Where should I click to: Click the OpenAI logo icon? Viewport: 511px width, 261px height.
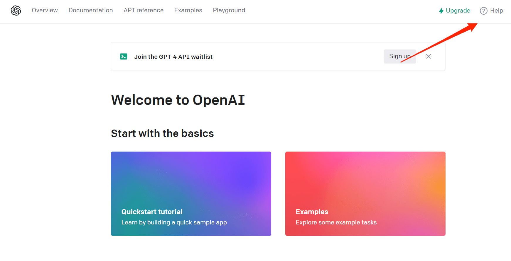coord(16,11)
